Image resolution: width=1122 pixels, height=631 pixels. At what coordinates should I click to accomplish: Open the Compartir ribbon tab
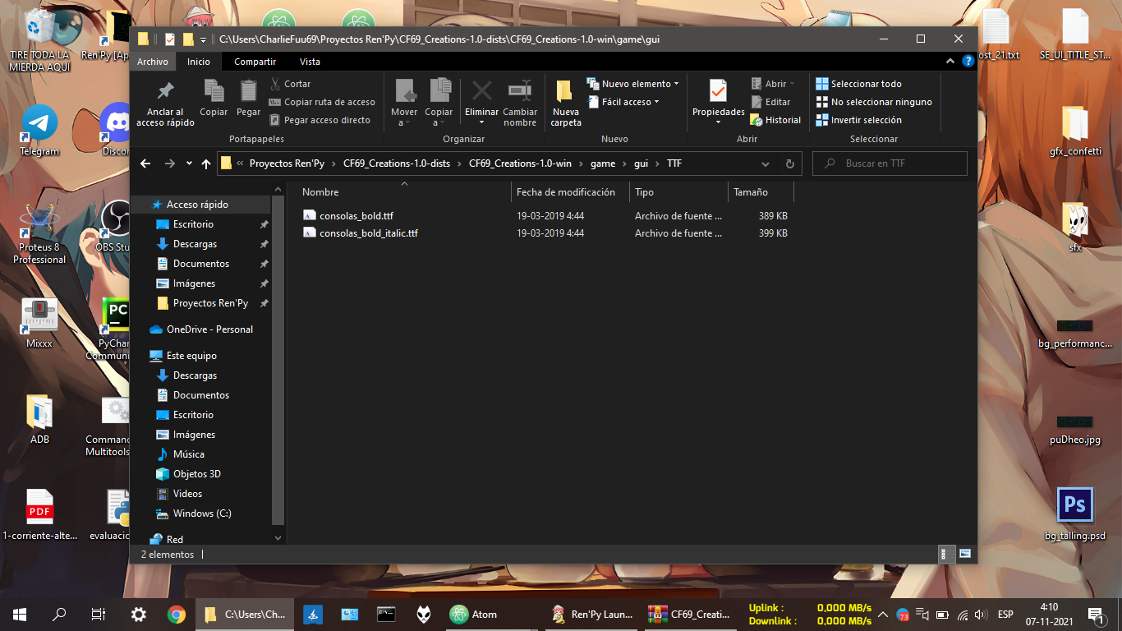point(255,62)
